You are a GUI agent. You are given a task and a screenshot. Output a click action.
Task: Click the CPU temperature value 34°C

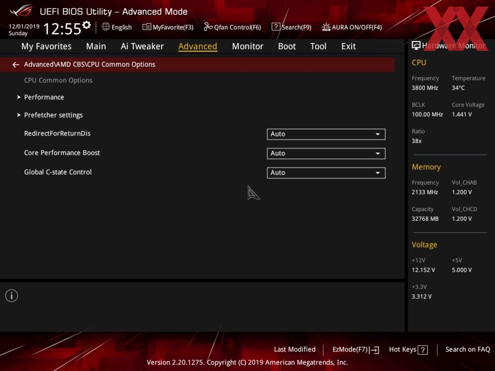click(458, 88)
